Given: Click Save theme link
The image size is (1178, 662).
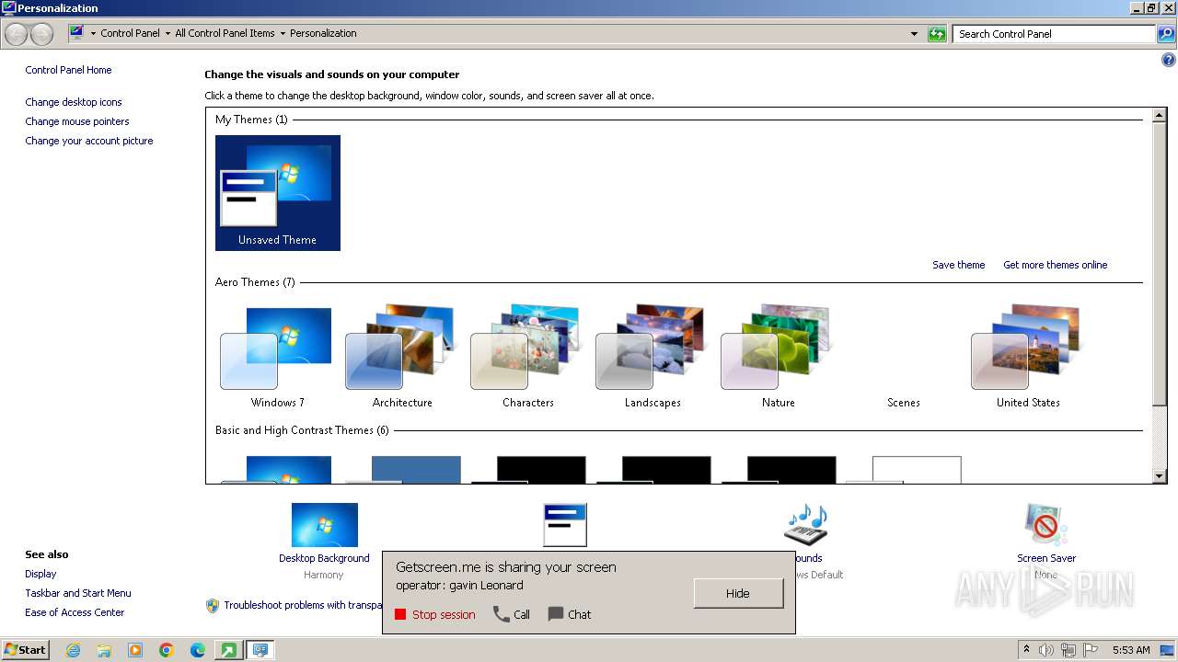Looking at the screenshot, I should click(x=958, y=265).
